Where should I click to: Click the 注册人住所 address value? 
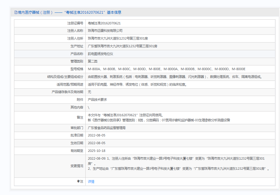click(x=118, y=38)
